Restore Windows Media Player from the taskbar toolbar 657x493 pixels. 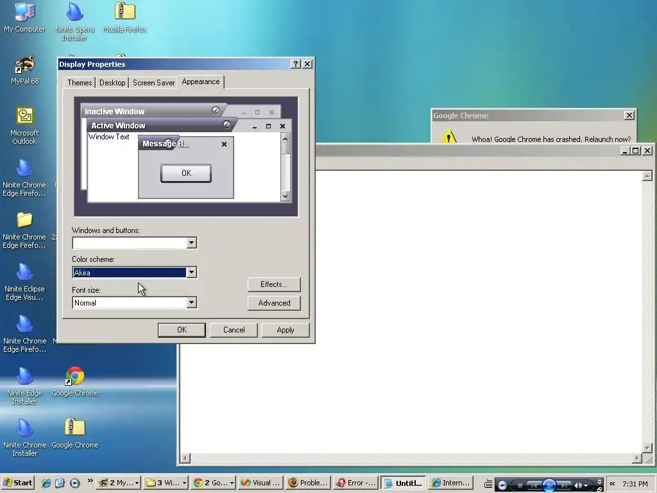click(x=599, y=489)
